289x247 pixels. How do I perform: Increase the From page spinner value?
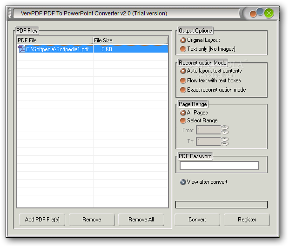225,127
